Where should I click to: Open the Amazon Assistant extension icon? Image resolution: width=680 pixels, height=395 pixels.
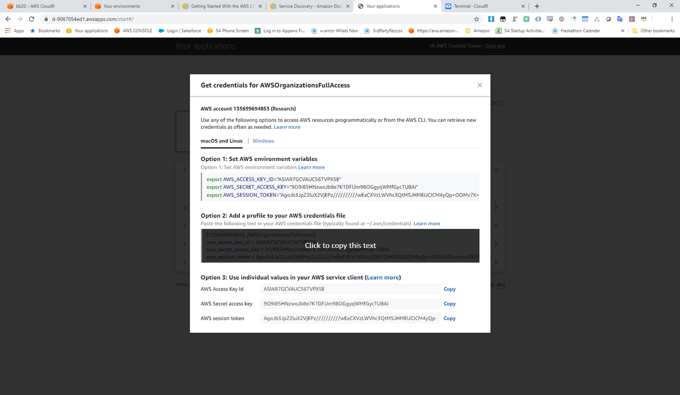tap(643, 19)
